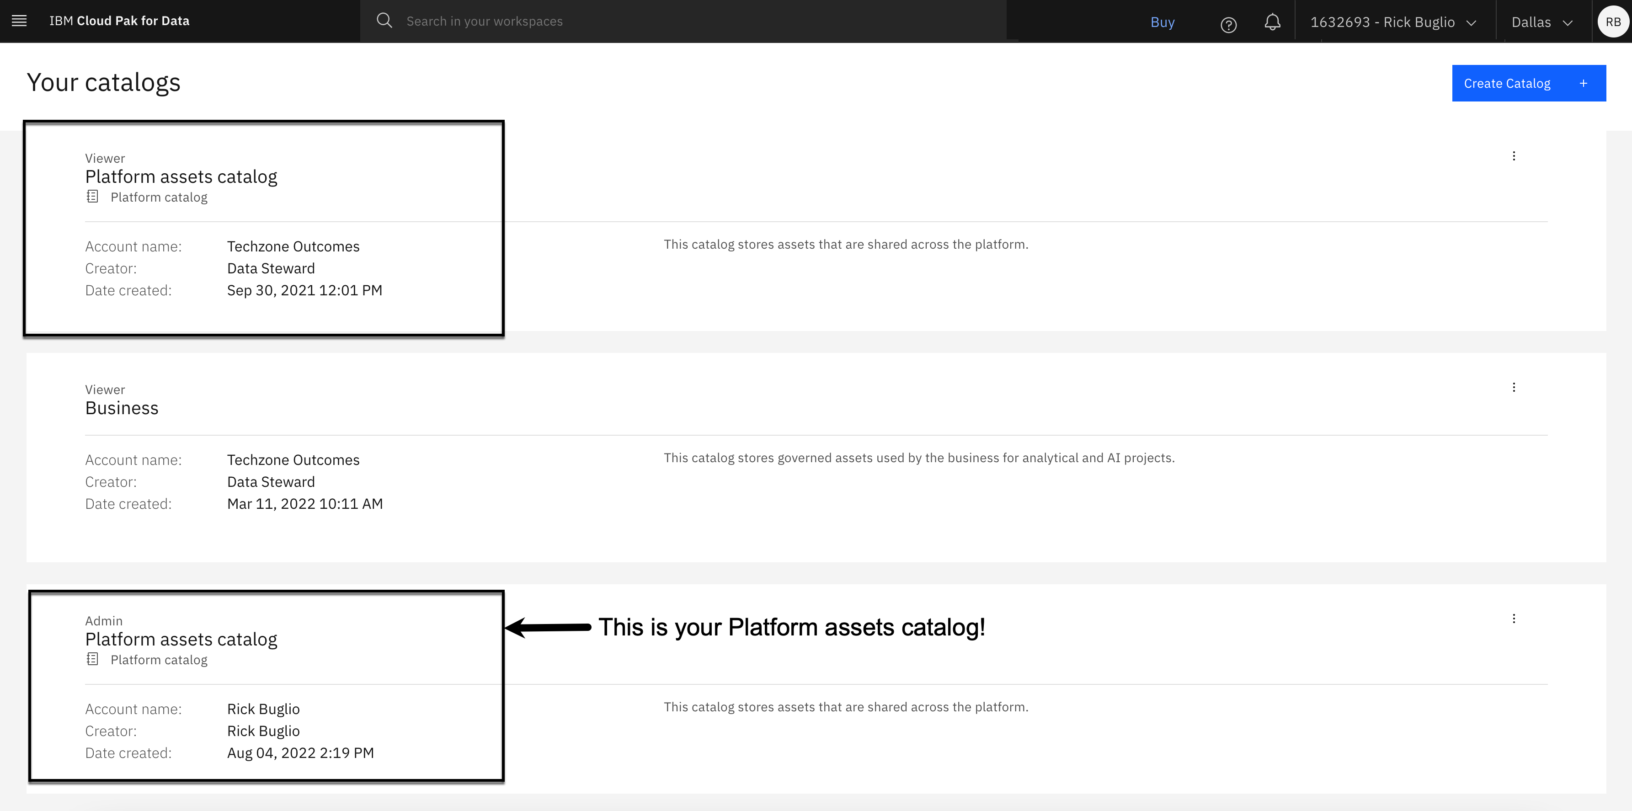Click the RB user avatar
Viewport: 1632px width, 811px height.
point(1612,21)
